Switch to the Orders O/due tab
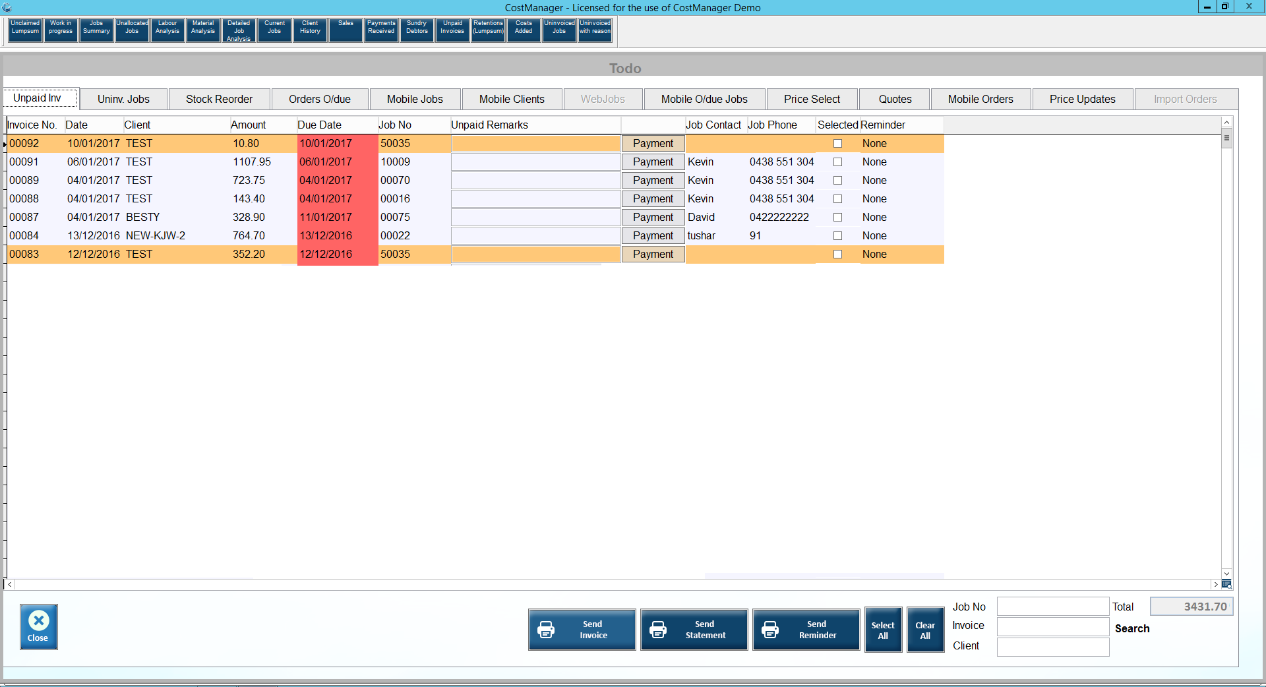Screen dimensions: 1266x687 [x=320, y=99]
